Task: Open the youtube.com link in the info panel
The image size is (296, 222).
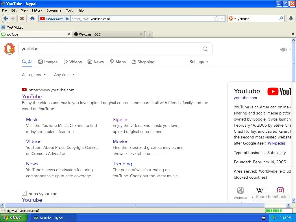Action: point(245,98)
